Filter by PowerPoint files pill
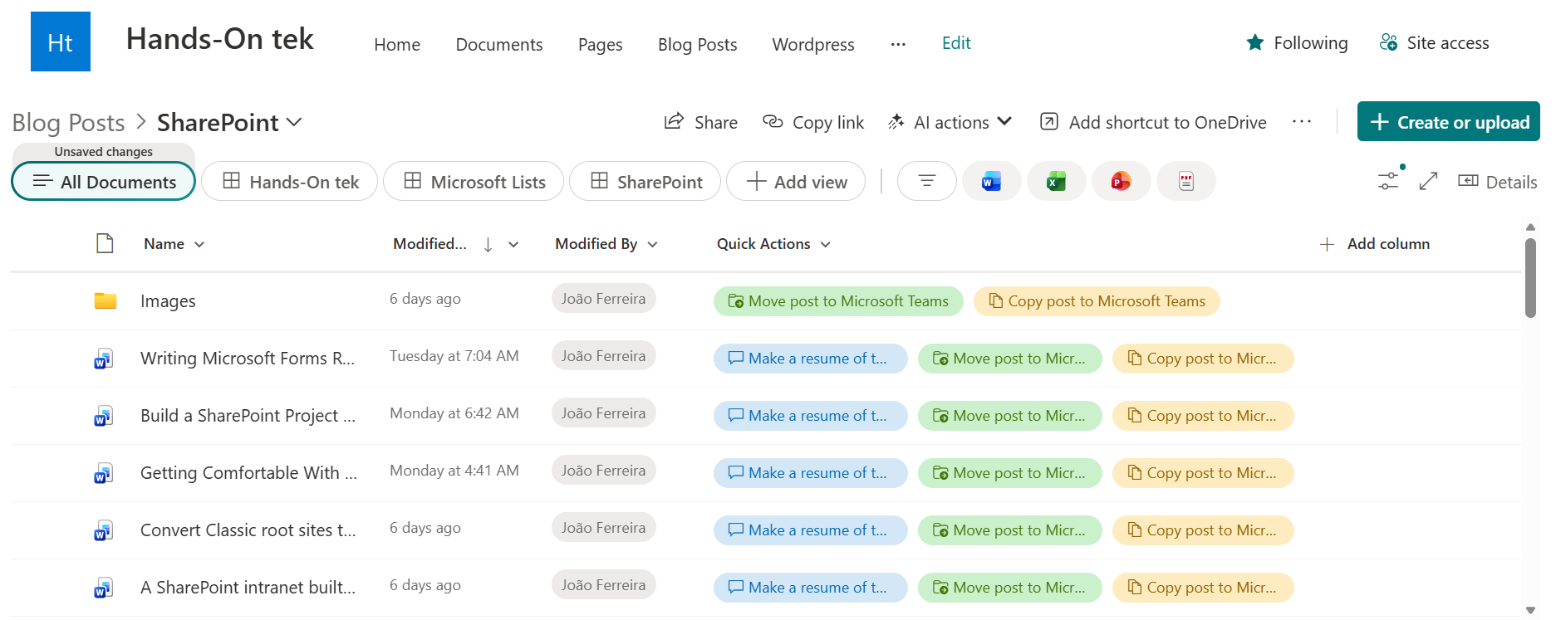The width and height of the screenshot is (1556, 620). [1121, 181]
